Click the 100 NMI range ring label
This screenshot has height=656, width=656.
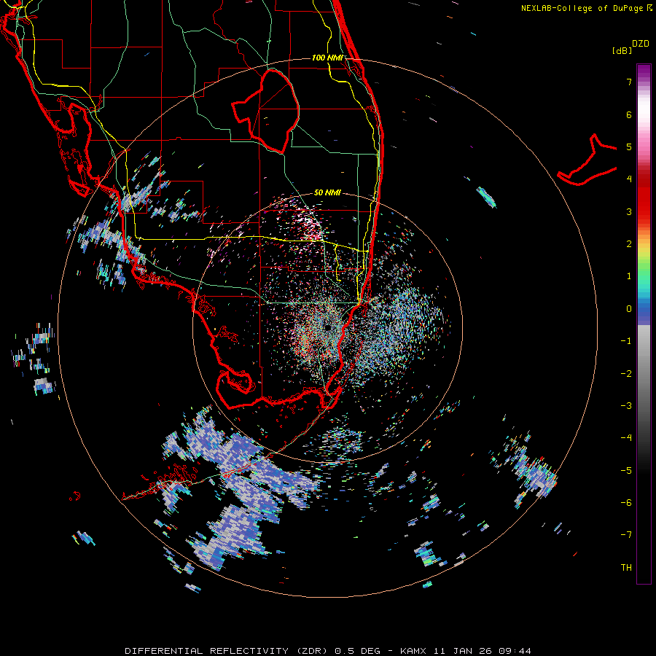[327, 58]
